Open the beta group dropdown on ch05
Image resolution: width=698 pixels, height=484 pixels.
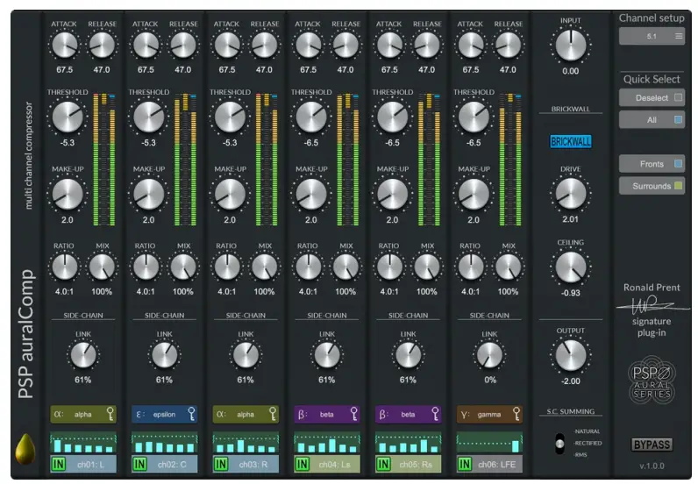409,414
